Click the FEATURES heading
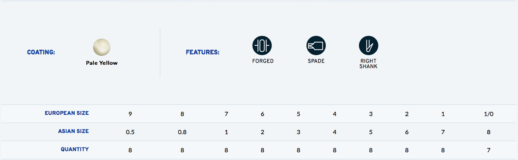This screenshot has height=160, width=518. pos(202,52)
